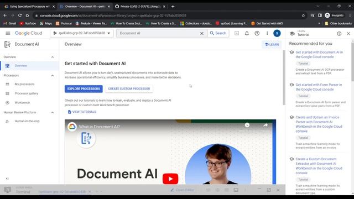Click the LEARN button
Image resolution: width=354 pixels, height=199 pixels.
(x=272, y=44)
